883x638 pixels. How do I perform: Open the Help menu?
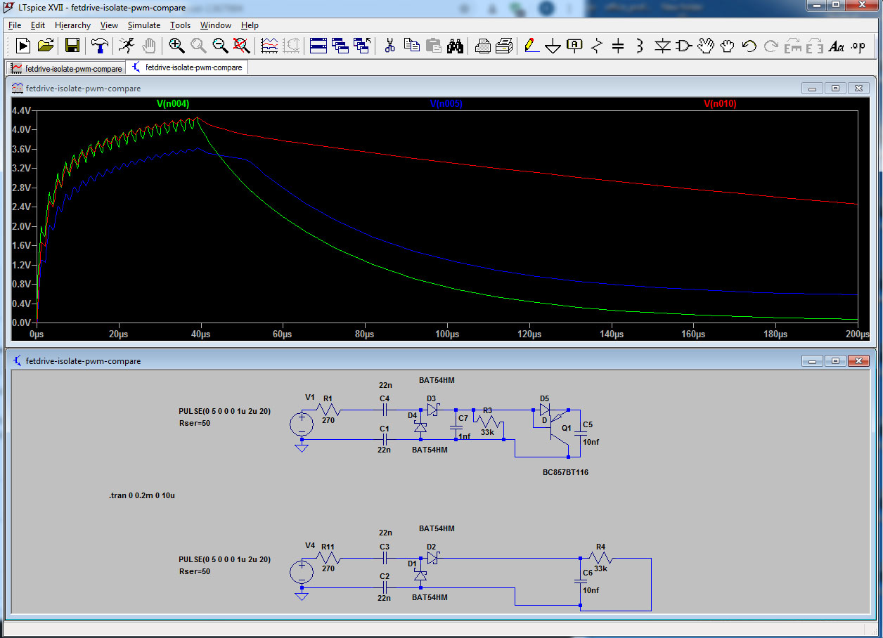[x=250, y=25]
